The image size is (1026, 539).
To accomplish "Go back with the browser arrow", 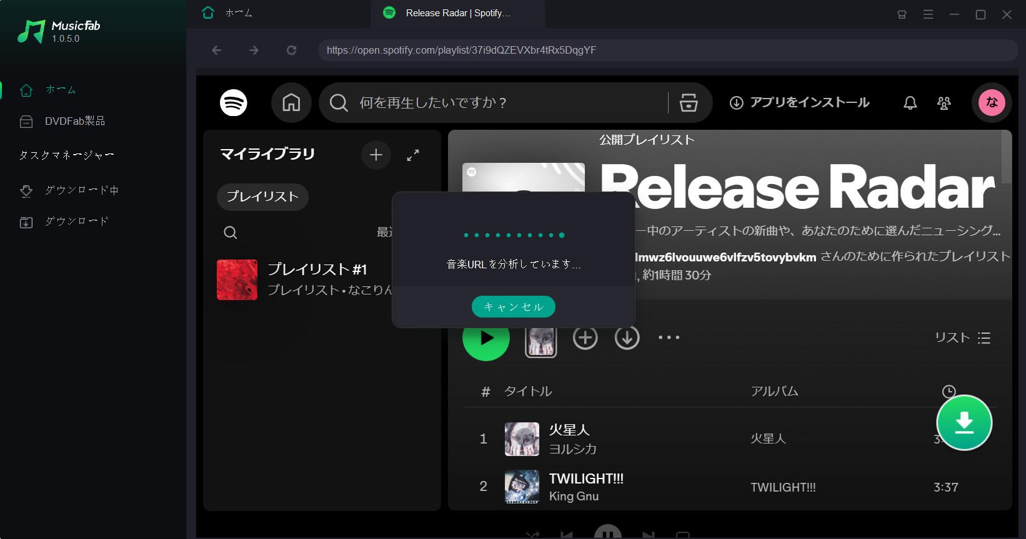I will tap(217, 51).
